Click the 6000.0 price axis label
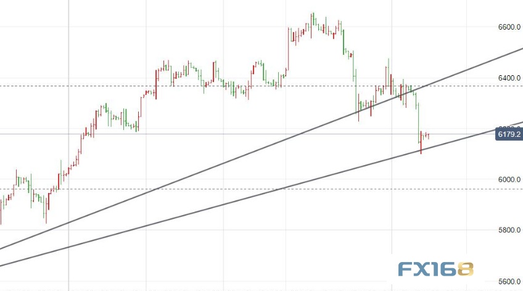523x291 pixels. [x=509, y=179]
